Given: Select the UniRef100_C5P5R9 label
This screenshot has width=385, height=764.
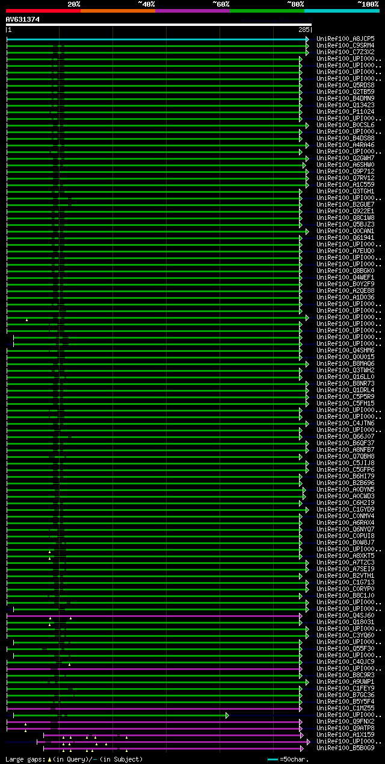Looking at the screenshot, I should point(345,396).
